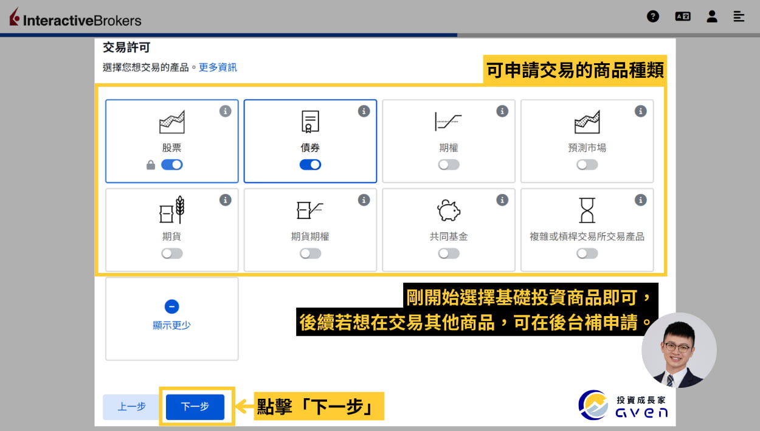Enable the 期貨期權 permission switch
Viewport: 760px width, 431px height.
pyautogui.click(x=310, y=253)
